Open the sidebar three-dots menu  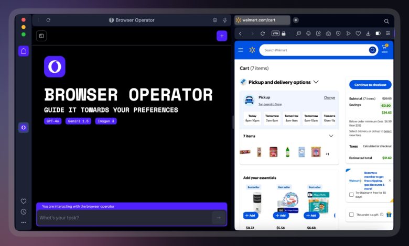(24, 222)
